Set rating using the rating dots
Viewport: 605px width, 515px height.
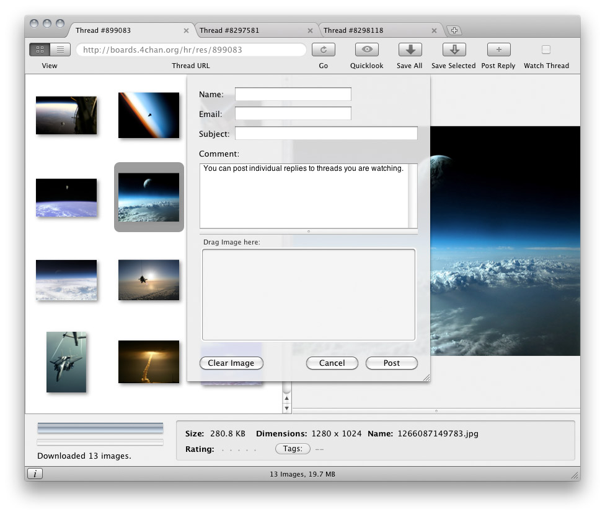[x=239, y=449]
